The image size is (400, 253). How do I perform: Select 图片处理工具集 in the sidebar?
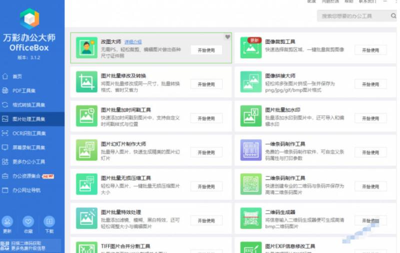pyautogui.click(x=32, y=119)
